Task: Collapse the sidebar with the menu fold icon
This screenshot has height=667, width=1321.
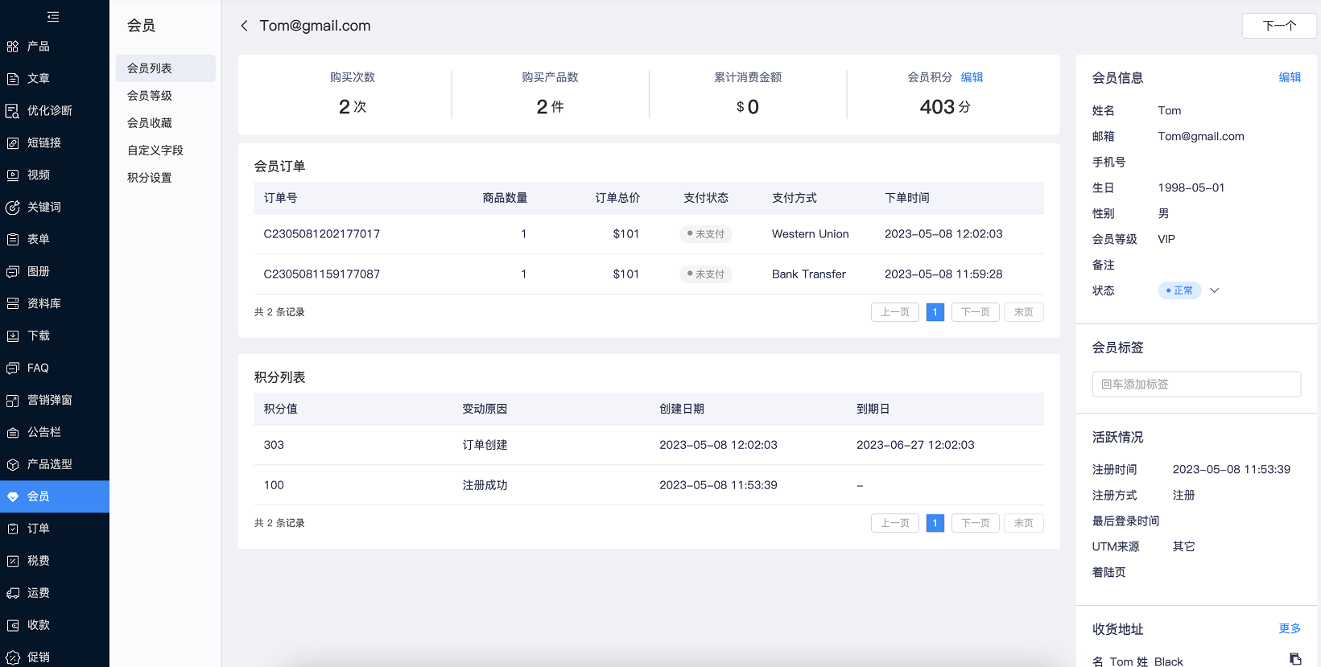Action: [x=53, y=17]
